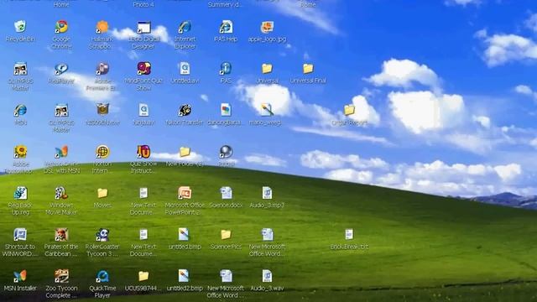
Task: Click the MSN shortcut icon
Action: click(x=20, y=110)
